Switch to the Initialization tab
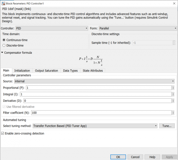The image size is (178, 160). pyautogui.click(x=22, y=71)
